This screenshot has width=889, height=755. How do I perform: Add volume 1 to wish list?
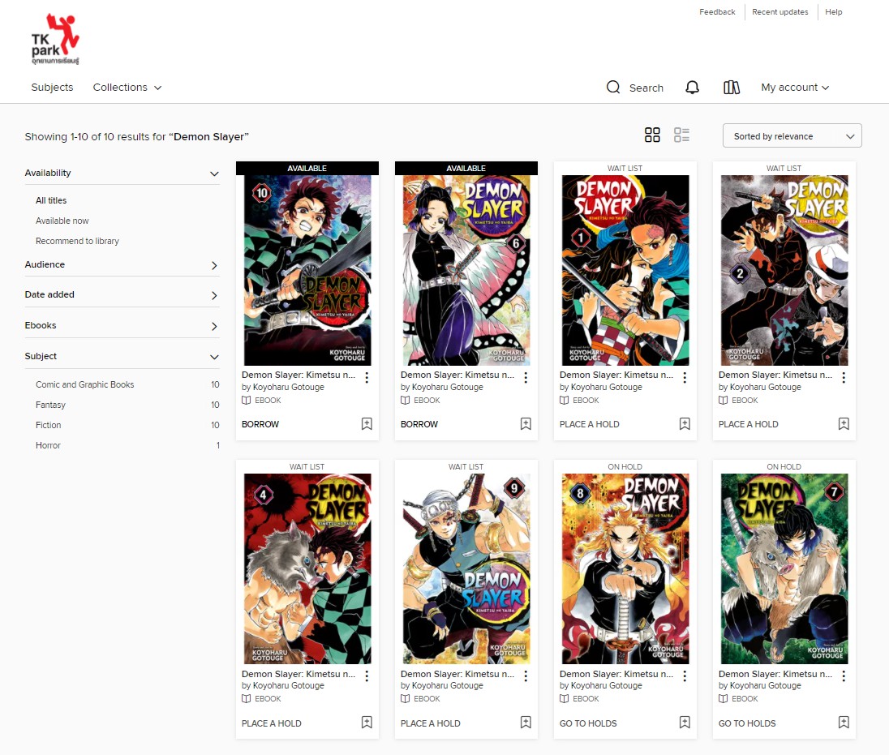pos(685,424)
